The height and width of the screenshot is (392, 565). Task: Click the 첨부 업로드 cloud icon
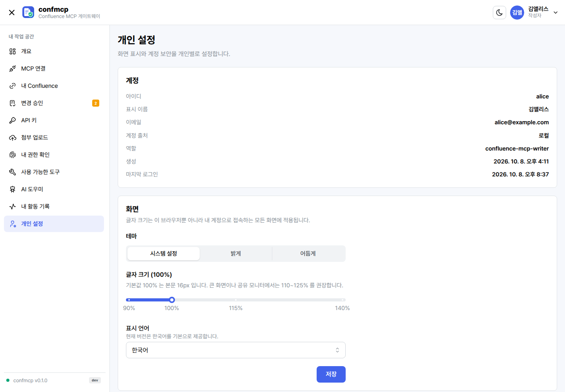[x=13, y=138]
